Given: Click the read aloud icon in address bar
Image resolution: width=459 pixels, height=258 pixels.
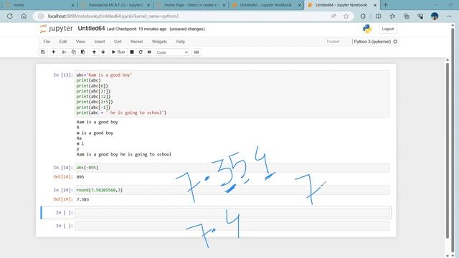Looking at the screenshot, I should 333,16.
